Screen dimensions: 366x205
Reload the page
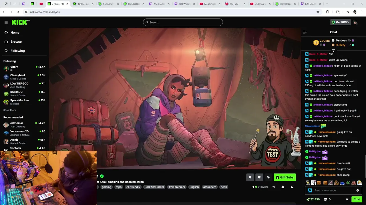(x=18, y=12)
